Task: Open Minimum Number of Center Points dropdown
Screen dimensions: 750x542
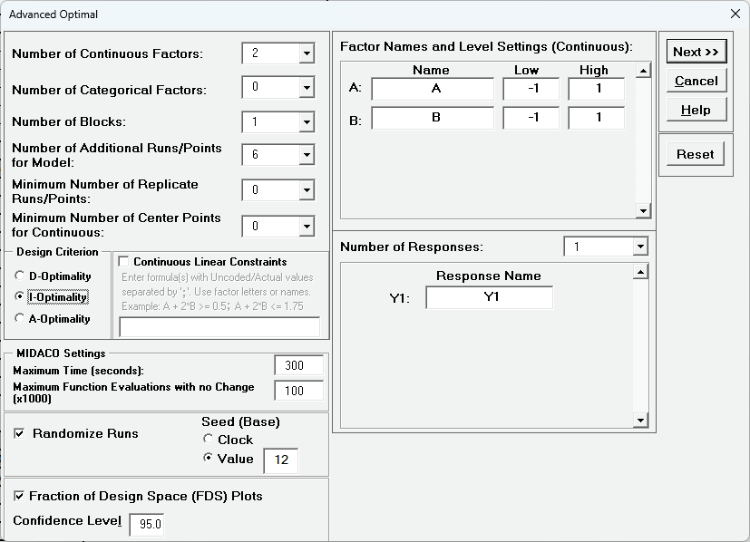Action: pyautogui.click(x=307, y=226)
